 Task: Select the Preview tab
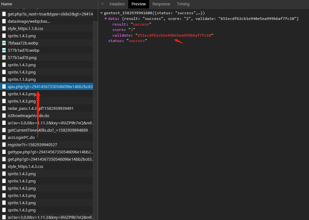coord(139,4)
